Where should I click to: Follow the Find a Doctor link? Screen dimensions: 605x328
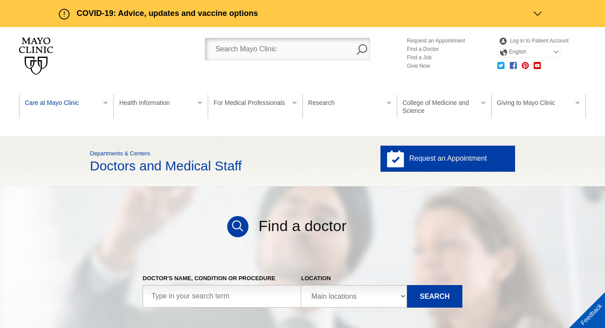point(423,49)
